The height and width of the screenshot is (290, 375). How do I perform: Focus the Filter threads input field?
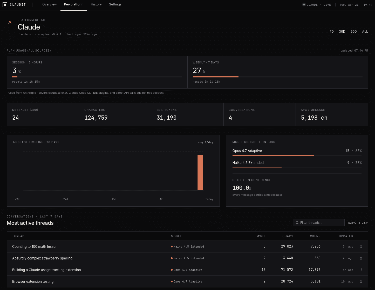click(319, 223)
